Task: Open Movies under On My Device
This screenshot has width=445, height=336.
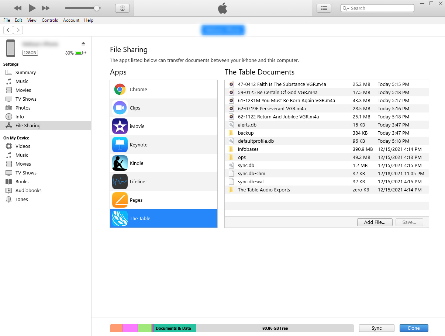Action: [45, 164]
